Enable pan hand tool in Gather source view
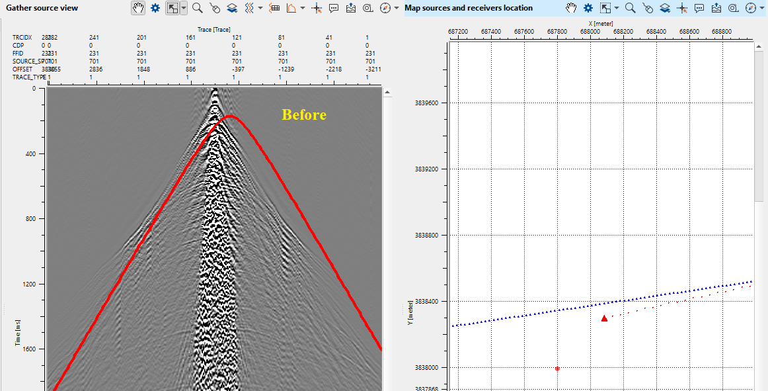The image size is (768, 391). click(137, 8)
